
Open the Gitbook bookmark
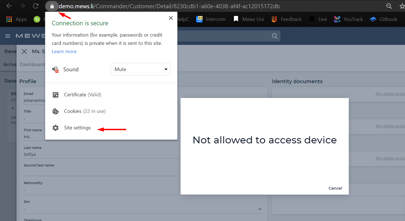coord(383,19)
